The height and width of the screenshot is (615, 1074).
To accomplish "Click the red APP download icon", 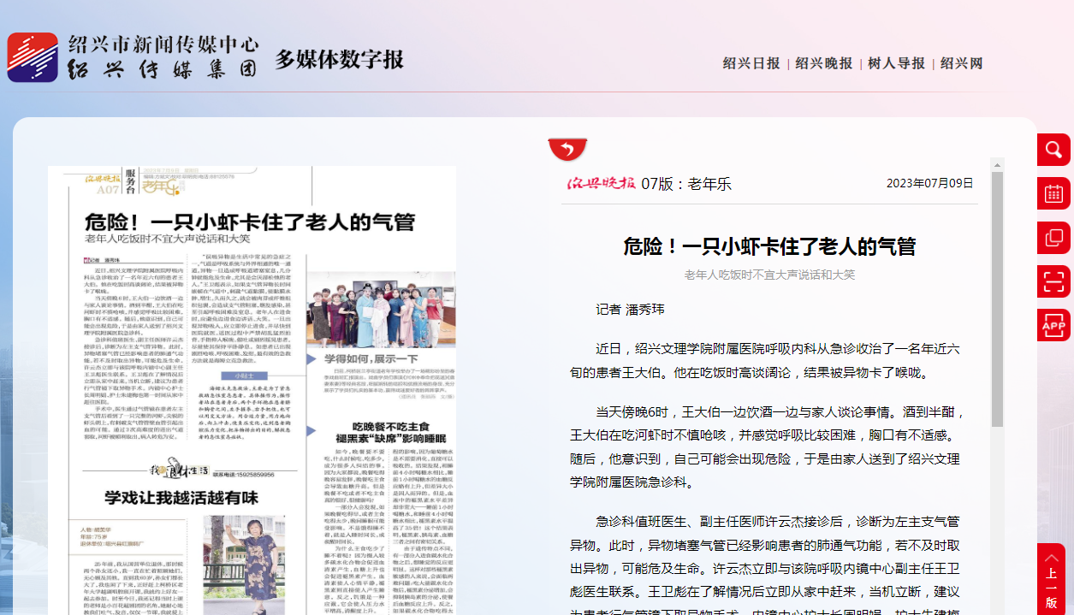I will (1053, 325).
